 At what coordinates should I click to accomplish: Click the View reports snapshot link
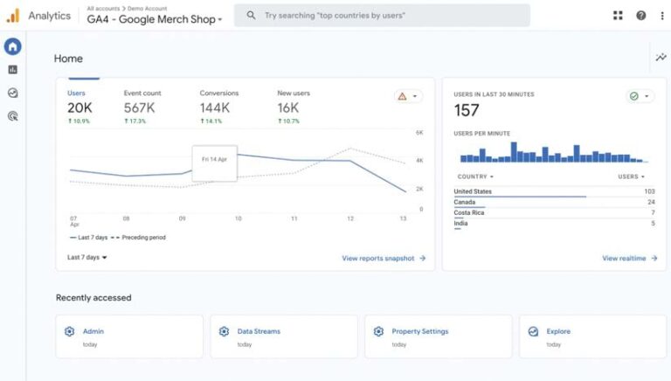[x=384, y=259]
